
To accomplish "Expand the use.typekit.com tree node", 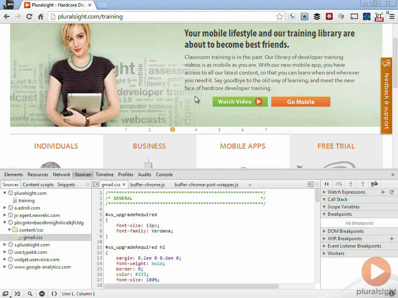I will coord(5,252).
